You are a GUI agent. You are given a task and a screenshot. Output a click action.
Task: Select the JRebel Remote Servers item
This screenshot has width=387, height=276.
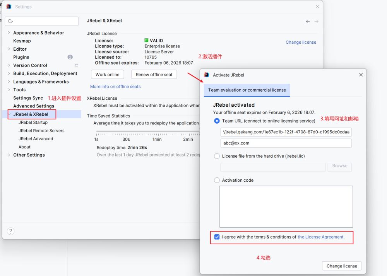click(x=41, y=131)
